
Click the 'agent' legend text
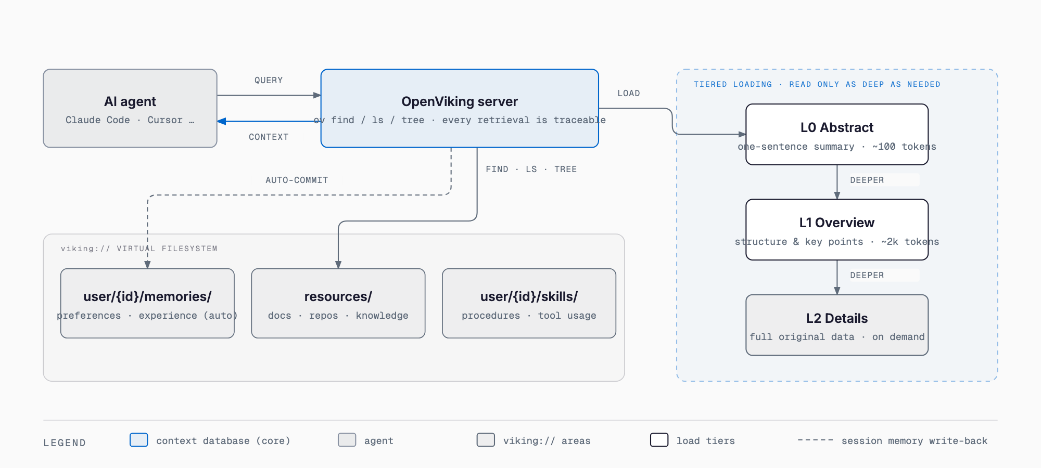pyautogui.click(x=379, y=441)
